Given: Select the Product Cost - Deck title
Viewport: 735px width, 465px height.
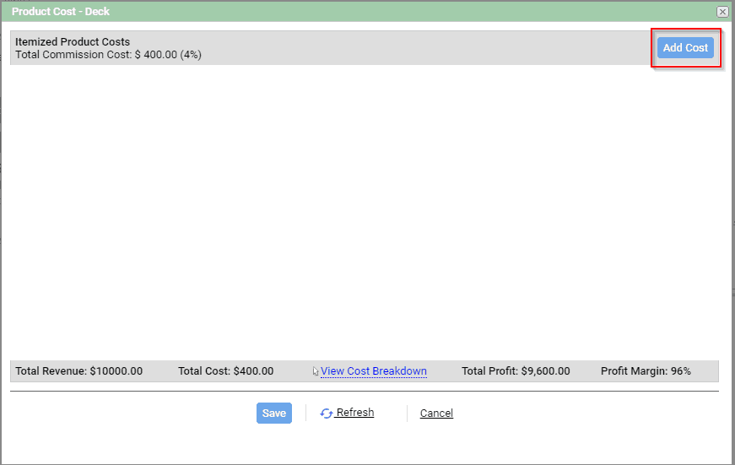Looking at the screenshot, I should pyautogui.click(x=61, y=12).
